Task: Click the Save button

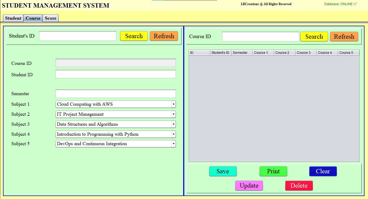Action: point(223,171)
